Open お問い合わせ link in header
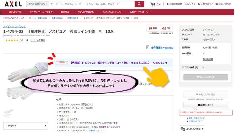This screenshot has height=135, width=235. [223, 4]
